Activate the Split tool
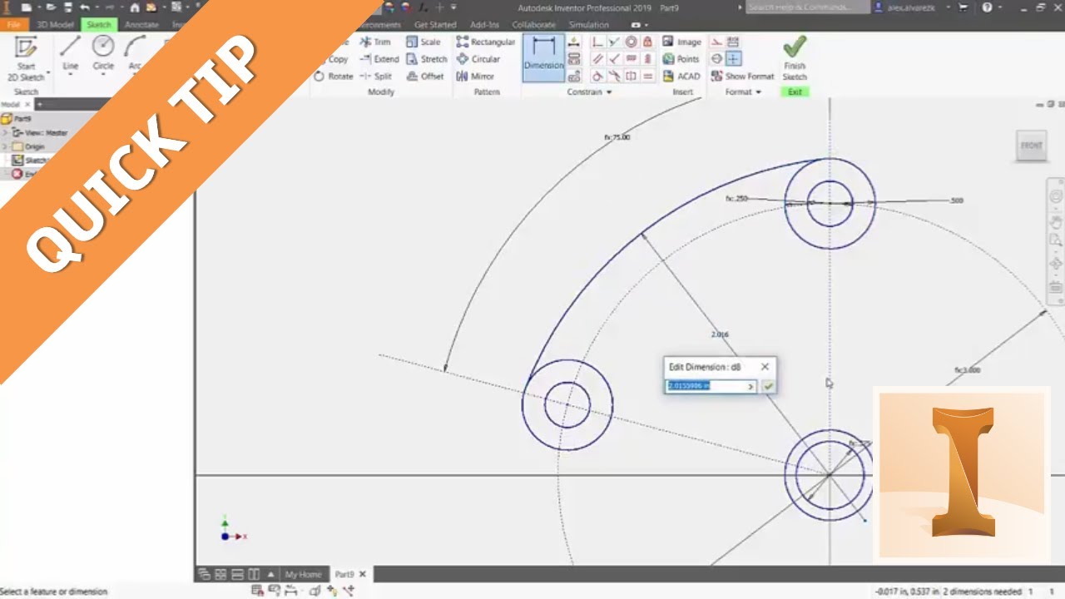 tap(376, 77)
